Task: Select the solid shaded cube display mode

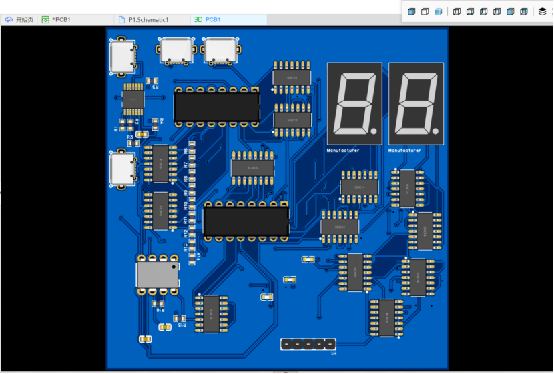Action: (x=412, y=11)
